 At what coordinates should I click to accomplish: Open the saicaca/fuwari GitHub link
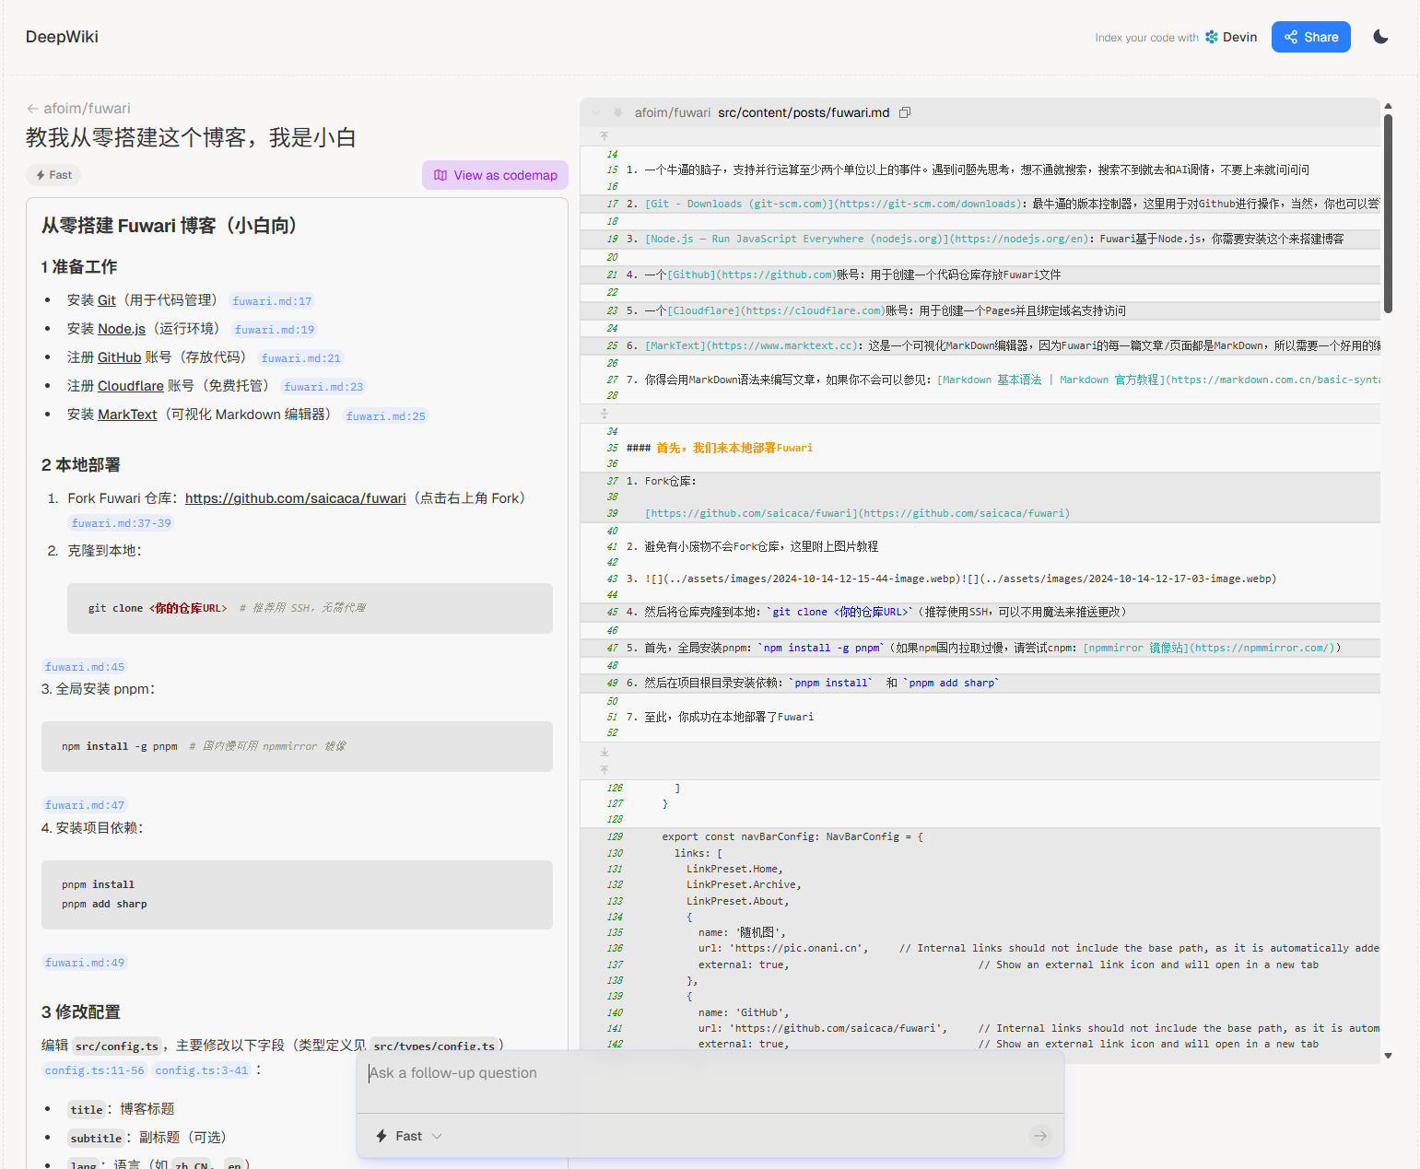click(x=295, y=498)
